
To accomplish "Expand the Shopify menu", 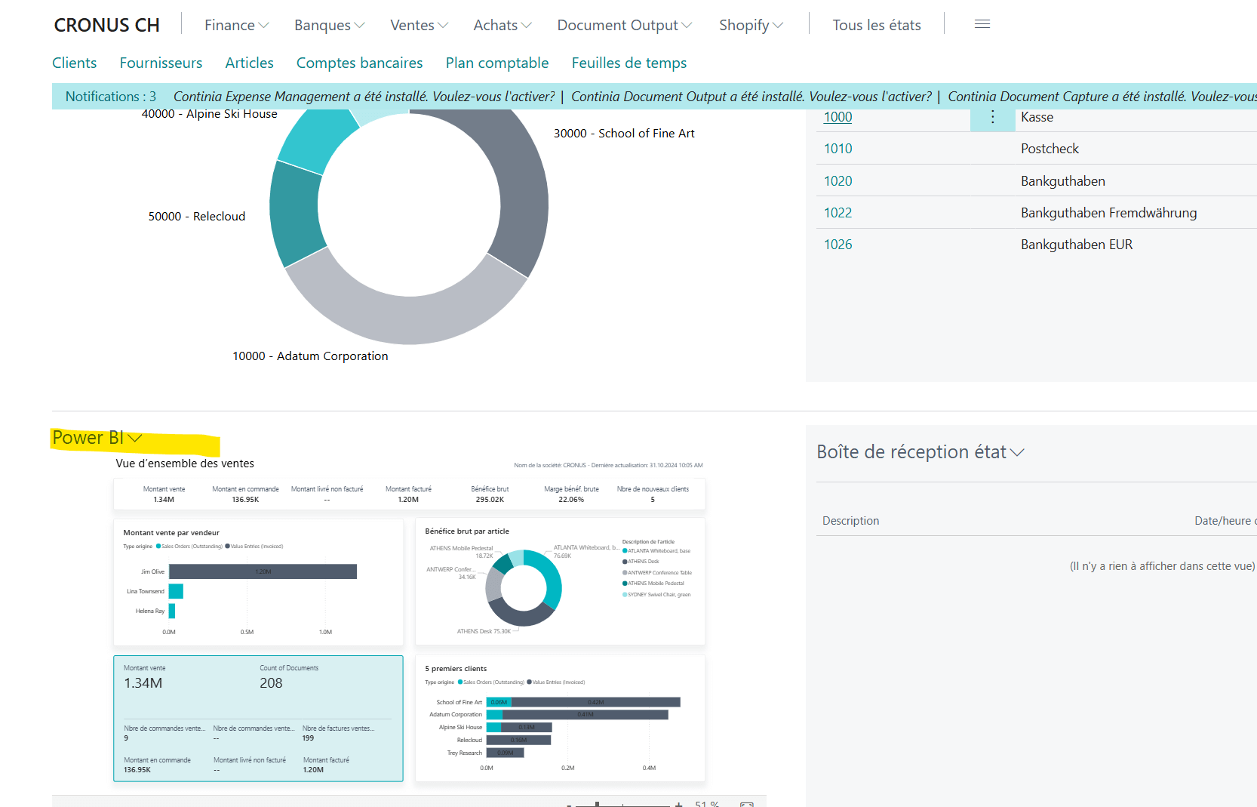I will [751, 25].
